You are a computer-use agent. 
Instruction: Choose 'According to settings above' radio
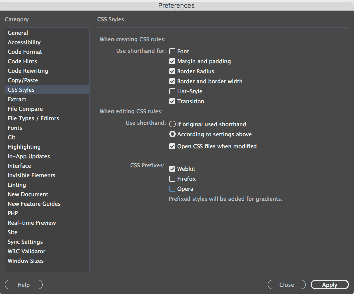[172, 134]
